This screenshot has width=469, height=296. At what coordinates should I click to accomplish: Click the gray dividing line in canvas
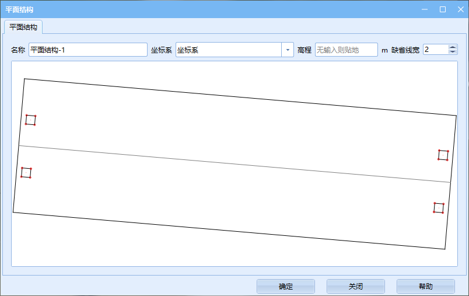tap(233, 164)
